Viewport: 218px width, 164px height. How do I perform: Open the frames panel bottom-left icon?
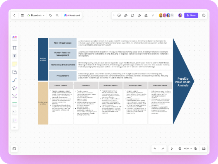point(14,149)
